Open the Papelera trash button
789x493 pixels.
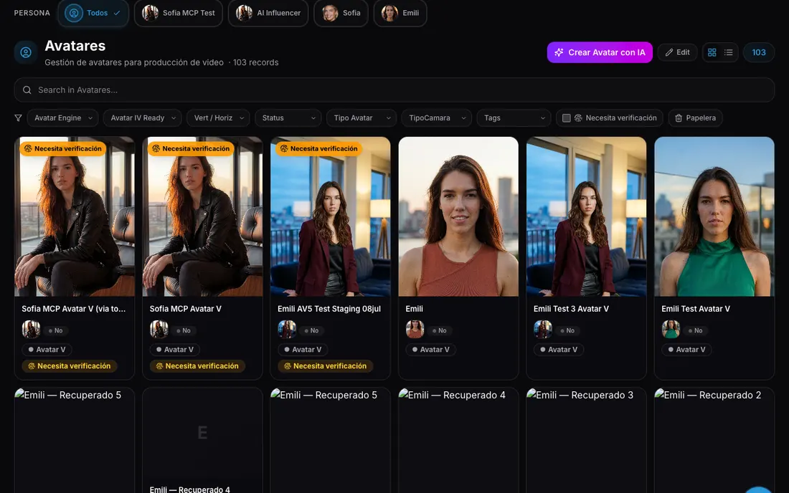click(696, 118)
